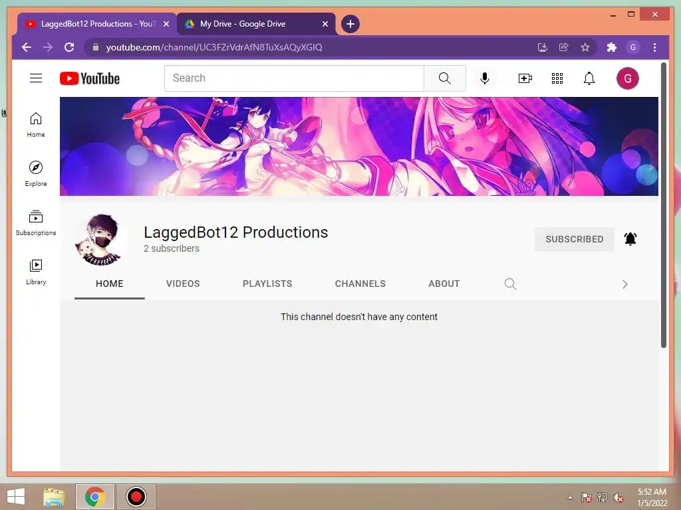Click the browser back arrow
The height and width of the screenshot is (510, 681).
(27, 47)
